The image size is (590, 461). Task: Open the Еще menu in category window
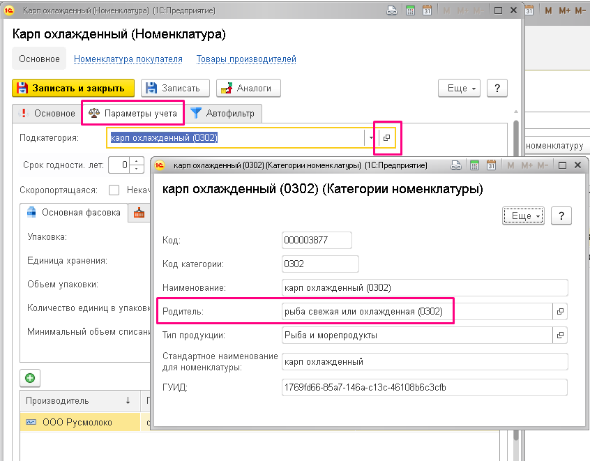click(x=523, y=216)
